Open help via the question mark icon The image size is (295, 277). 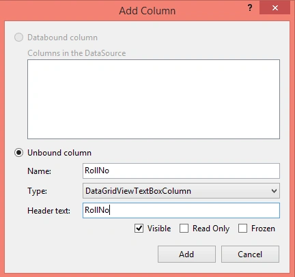click(x=250, y=8)
